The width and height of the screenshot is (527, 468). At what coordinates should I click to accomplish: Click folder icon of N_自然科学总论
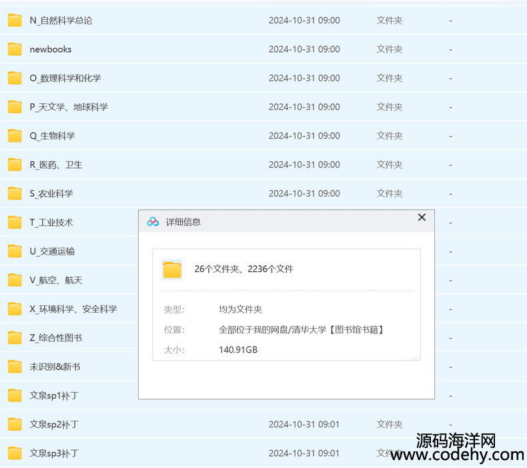coord(15,21)
